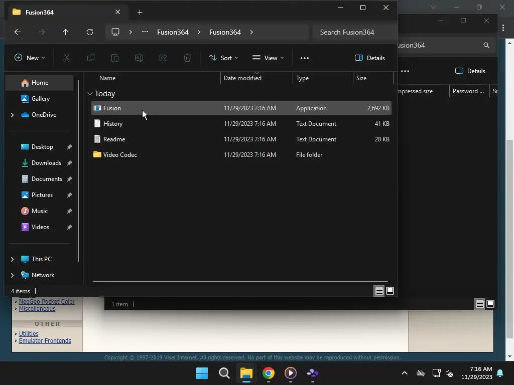Collapse the Today group
The height and width of the screenshot is (385, 514).
tap(90, 94)
